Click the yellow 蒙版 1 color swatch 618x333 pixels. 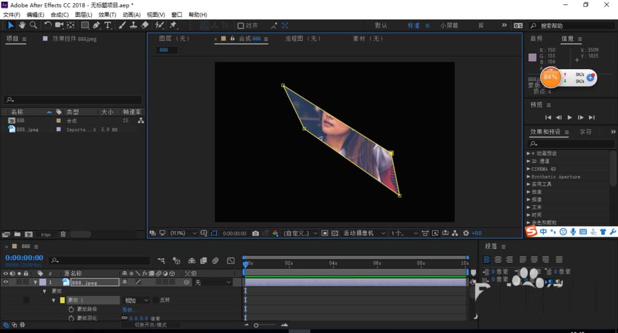tap(62, 300)
